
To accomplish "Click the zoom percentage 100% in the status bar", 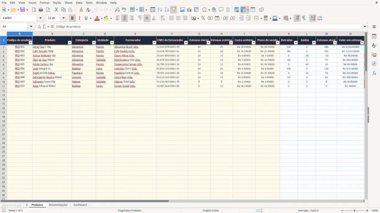I will point(375,210).
